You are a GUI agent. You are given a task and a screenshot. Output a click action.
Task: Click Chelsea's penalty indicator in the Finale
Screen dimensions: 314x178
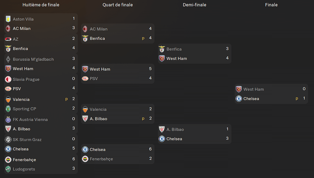(x=297, y=99)
